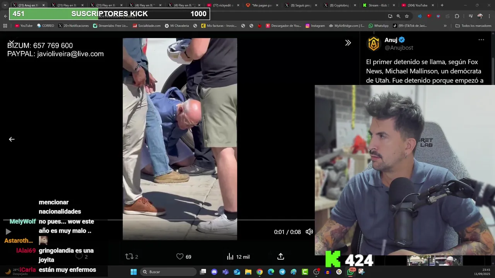Screen dimensions: 495x278
Task: Open the zoom magnifier icon in address bar
Action: click(398, 16)
